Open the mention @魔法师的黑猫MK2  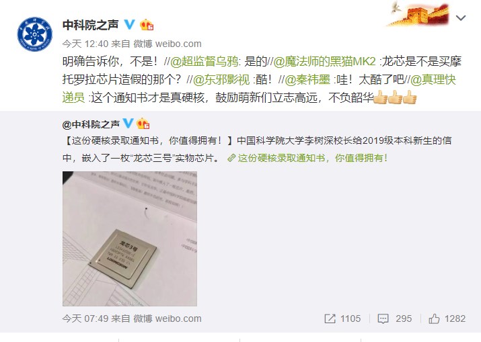[x=324, y=62]
